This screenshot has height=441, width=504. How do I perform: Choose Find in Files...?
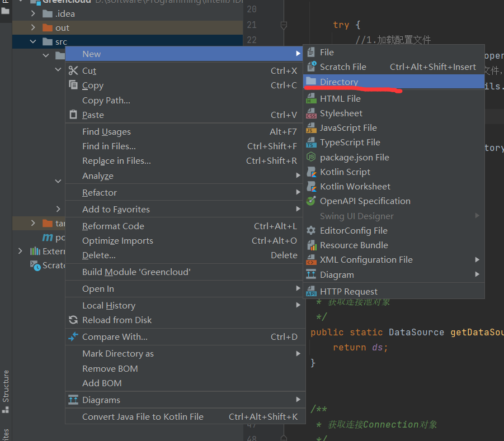[x=185, y=146]
